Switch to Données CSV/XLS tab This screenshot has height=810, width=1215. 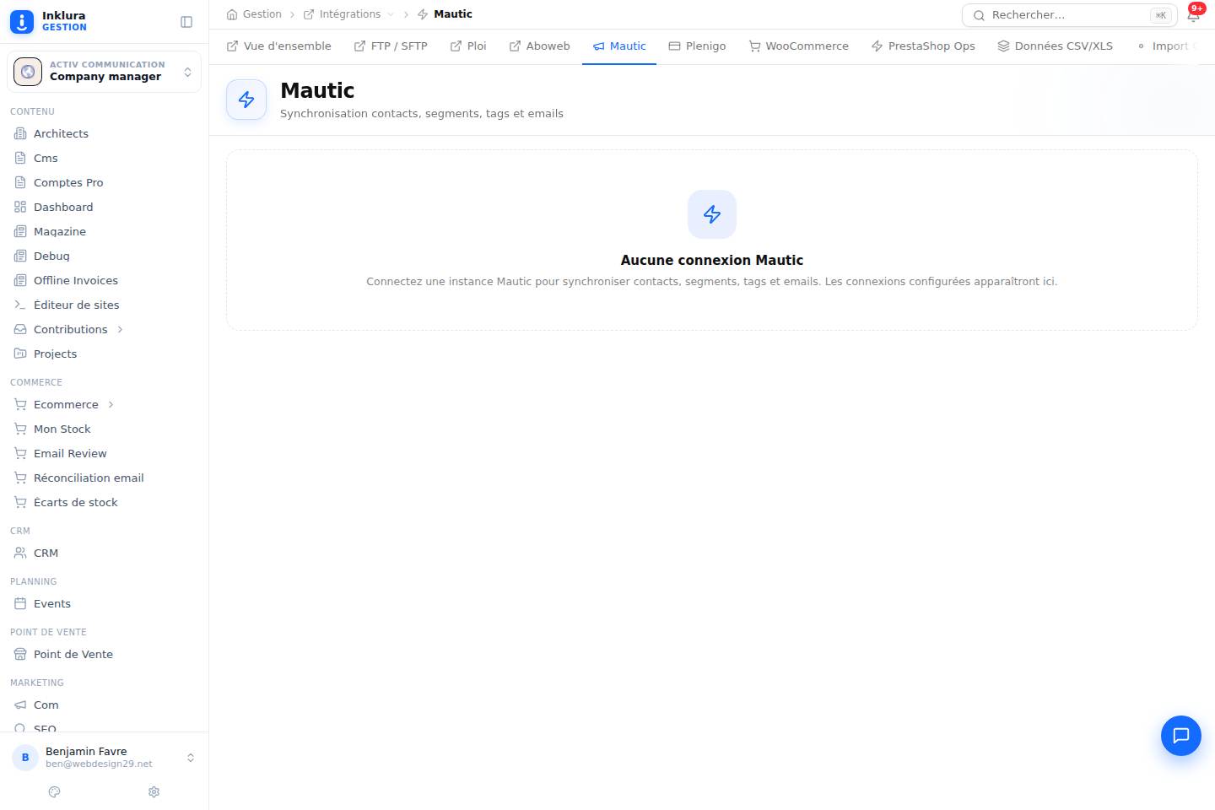(x=1055, y=46)
